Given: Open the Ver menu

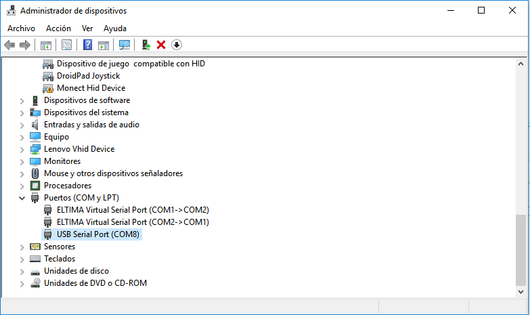Looking at the screenshot, I should pos(87,28).
